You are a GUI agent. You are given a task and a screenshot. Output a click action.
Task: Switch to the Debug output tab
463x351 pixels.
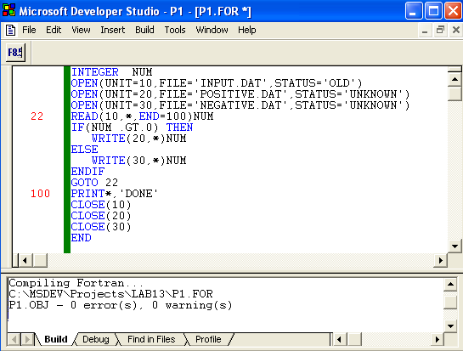pyautogui.click(x=96, y=339)
